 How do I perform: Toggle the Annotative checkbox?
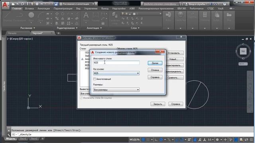94,79
